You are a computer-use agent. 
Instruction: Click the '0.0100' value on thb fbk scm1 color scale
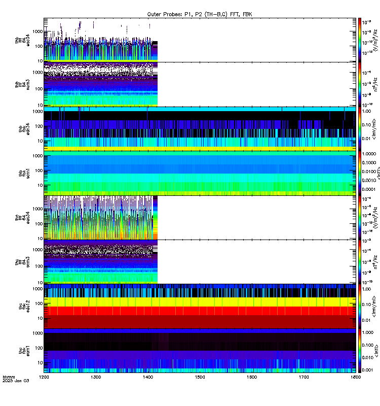coord(369,172)
